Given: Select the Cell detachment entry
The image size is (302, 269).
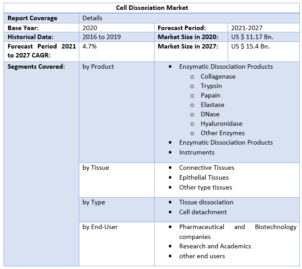Looking at the screenshot, I should 203,212.
